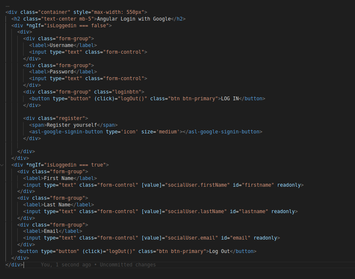This screenshot has width=355, height=279.
Task: Click the Log Out button text in code
Action: (x=220, y=251)
